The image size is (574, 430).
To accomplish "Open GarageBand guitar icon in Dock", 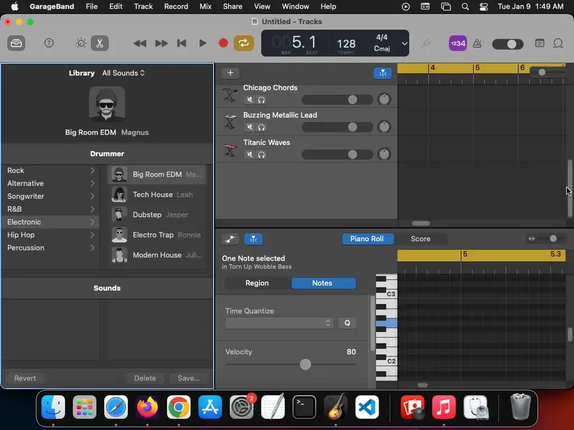I will click(x=336, y=406).
